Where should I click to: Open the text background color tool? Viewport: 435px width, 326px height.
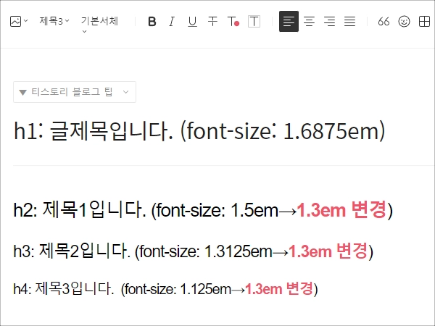(x=254, y=21)
